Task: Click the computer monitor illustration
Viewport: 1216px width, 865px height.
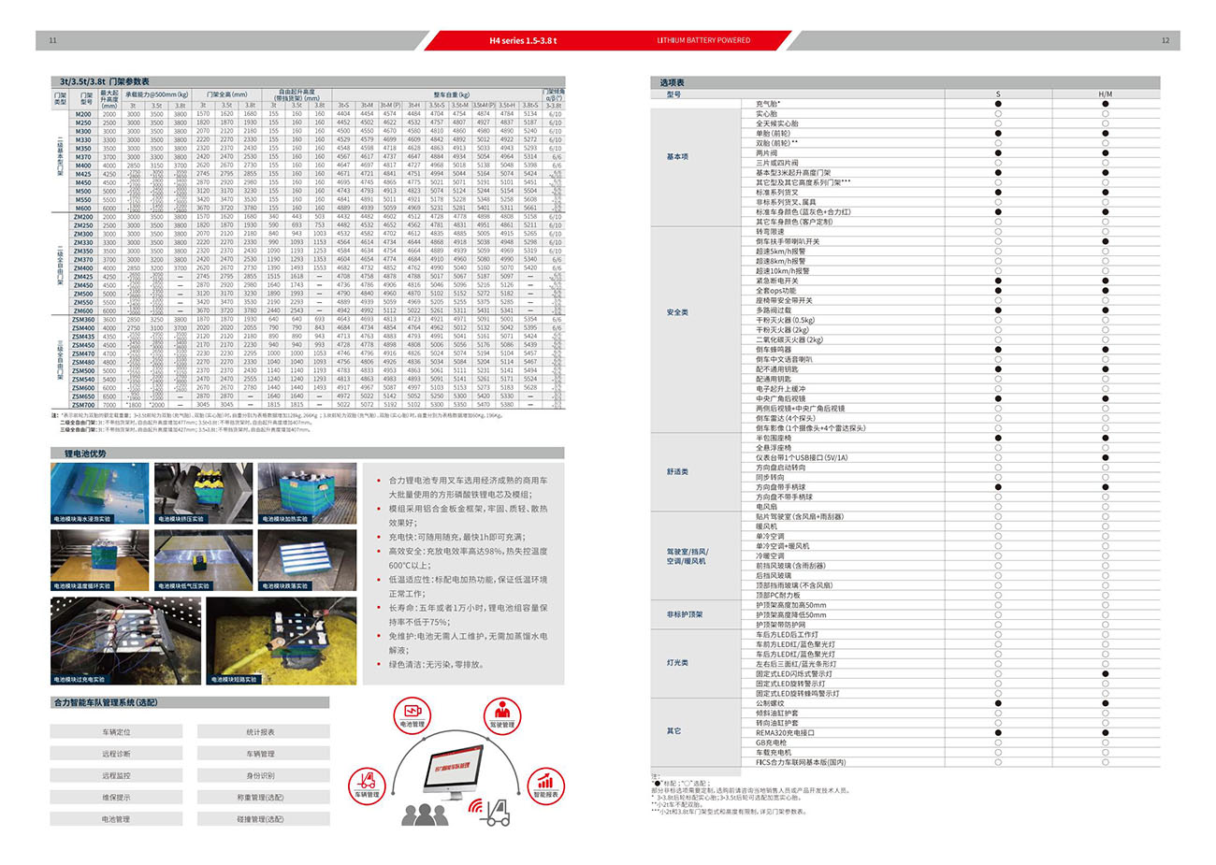Action: pyautogui.click(x=453, y=772)
